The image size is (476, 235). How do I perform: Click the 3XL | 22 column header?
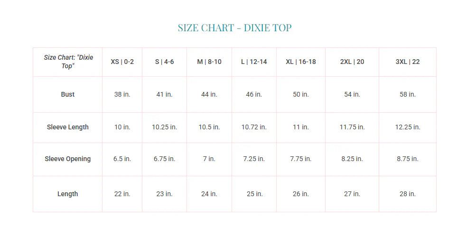[x=408, y=62]
